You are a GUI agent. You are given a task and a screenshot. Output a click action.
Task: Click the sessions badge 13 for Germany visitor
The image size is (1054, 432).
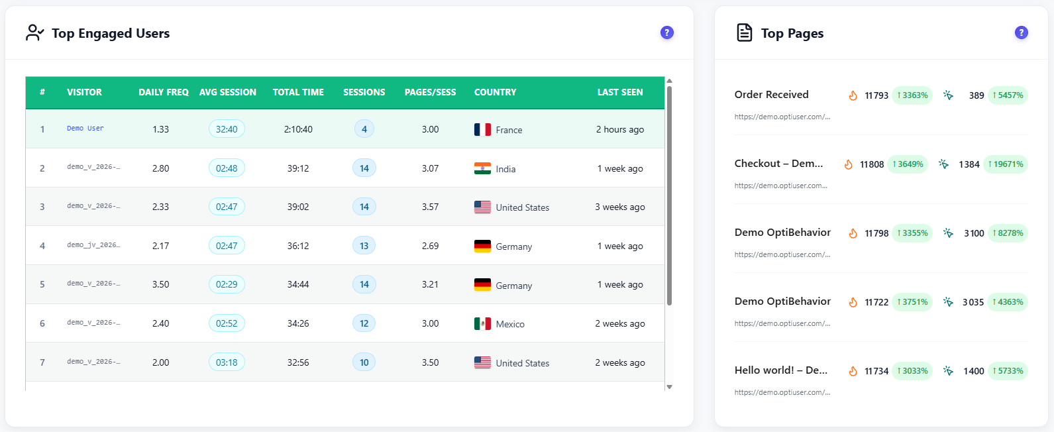tap(364, 246)
